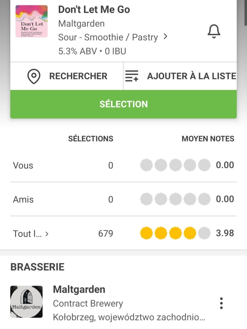247x329 pixels.
Task: Open the Don't Let Me Go label image
Action: pos(32,21)
